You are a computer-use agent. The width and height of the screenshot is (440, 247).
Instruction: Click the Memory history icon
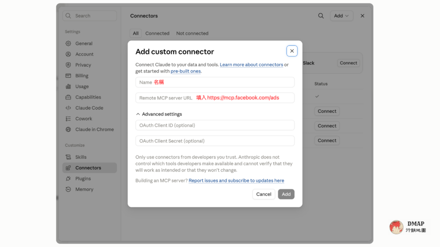68,189
